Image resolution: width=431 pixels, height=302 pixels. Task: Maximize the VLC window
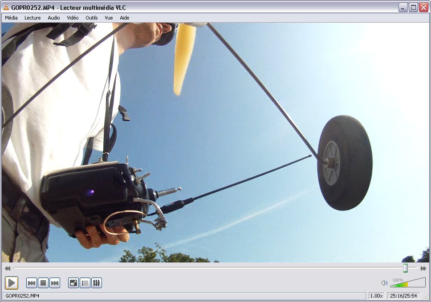pyautogui.click(x=413, y=8)
